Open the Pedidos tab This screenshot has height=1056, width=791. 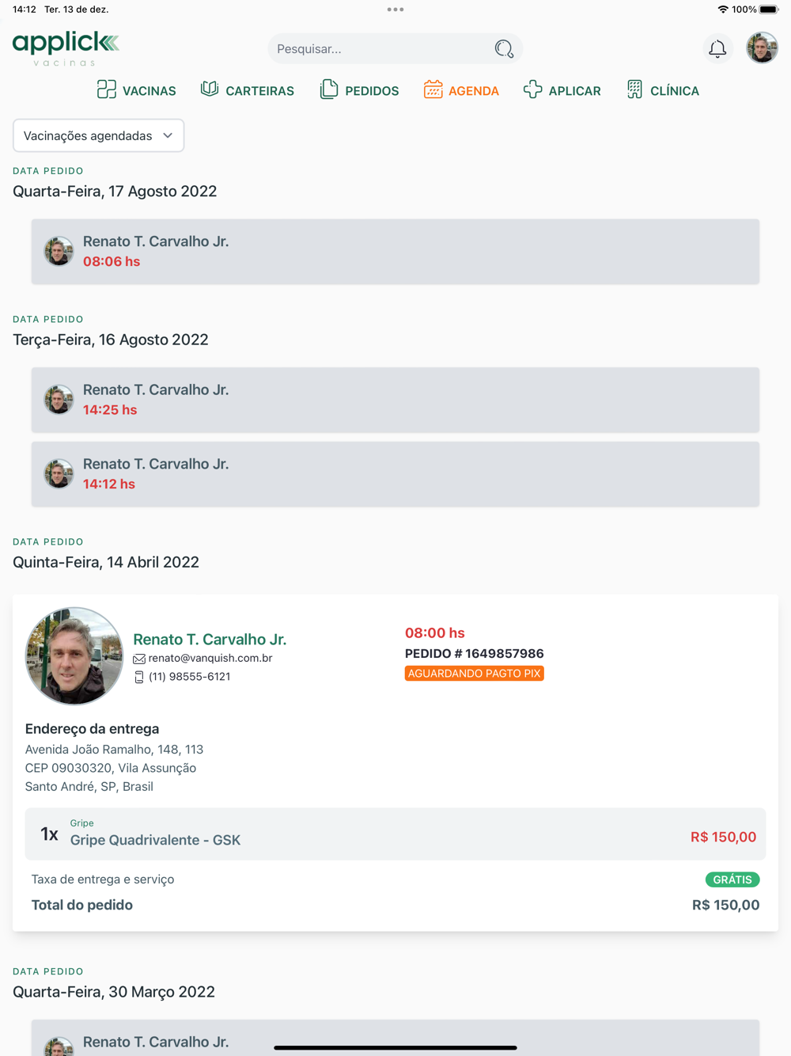coord(359,90)
